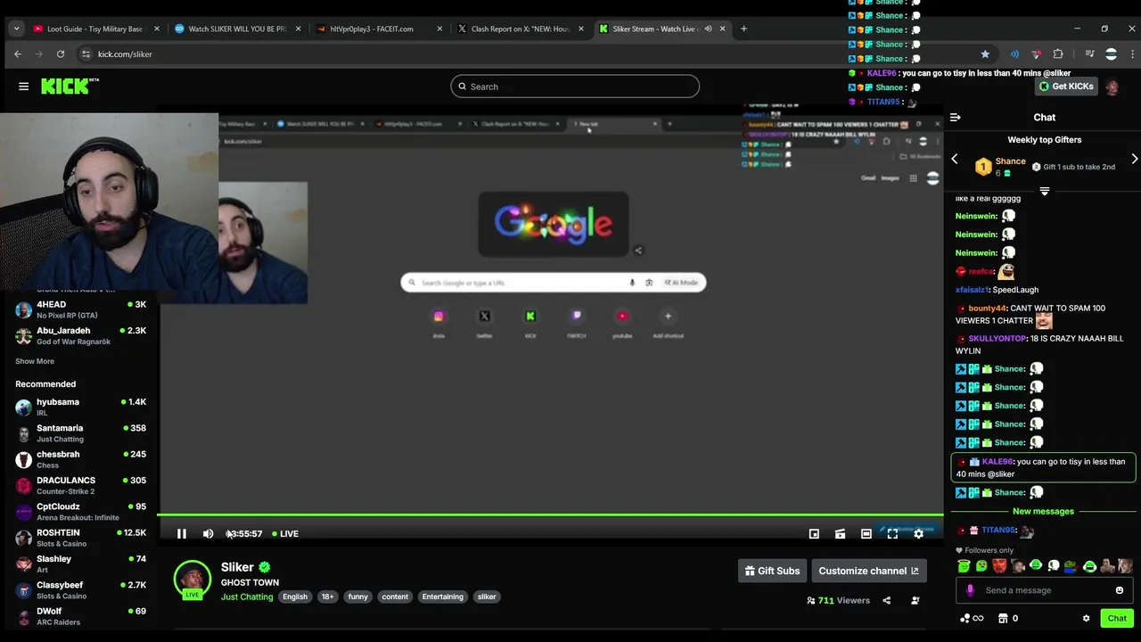Click Get KICKs button

pyautogui.click(x=1067, y=86)
